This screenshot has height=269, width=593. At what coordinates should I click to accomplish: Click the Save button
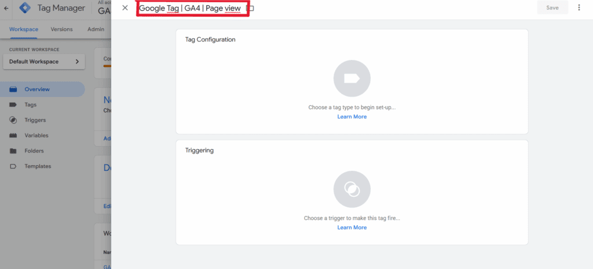552,8
